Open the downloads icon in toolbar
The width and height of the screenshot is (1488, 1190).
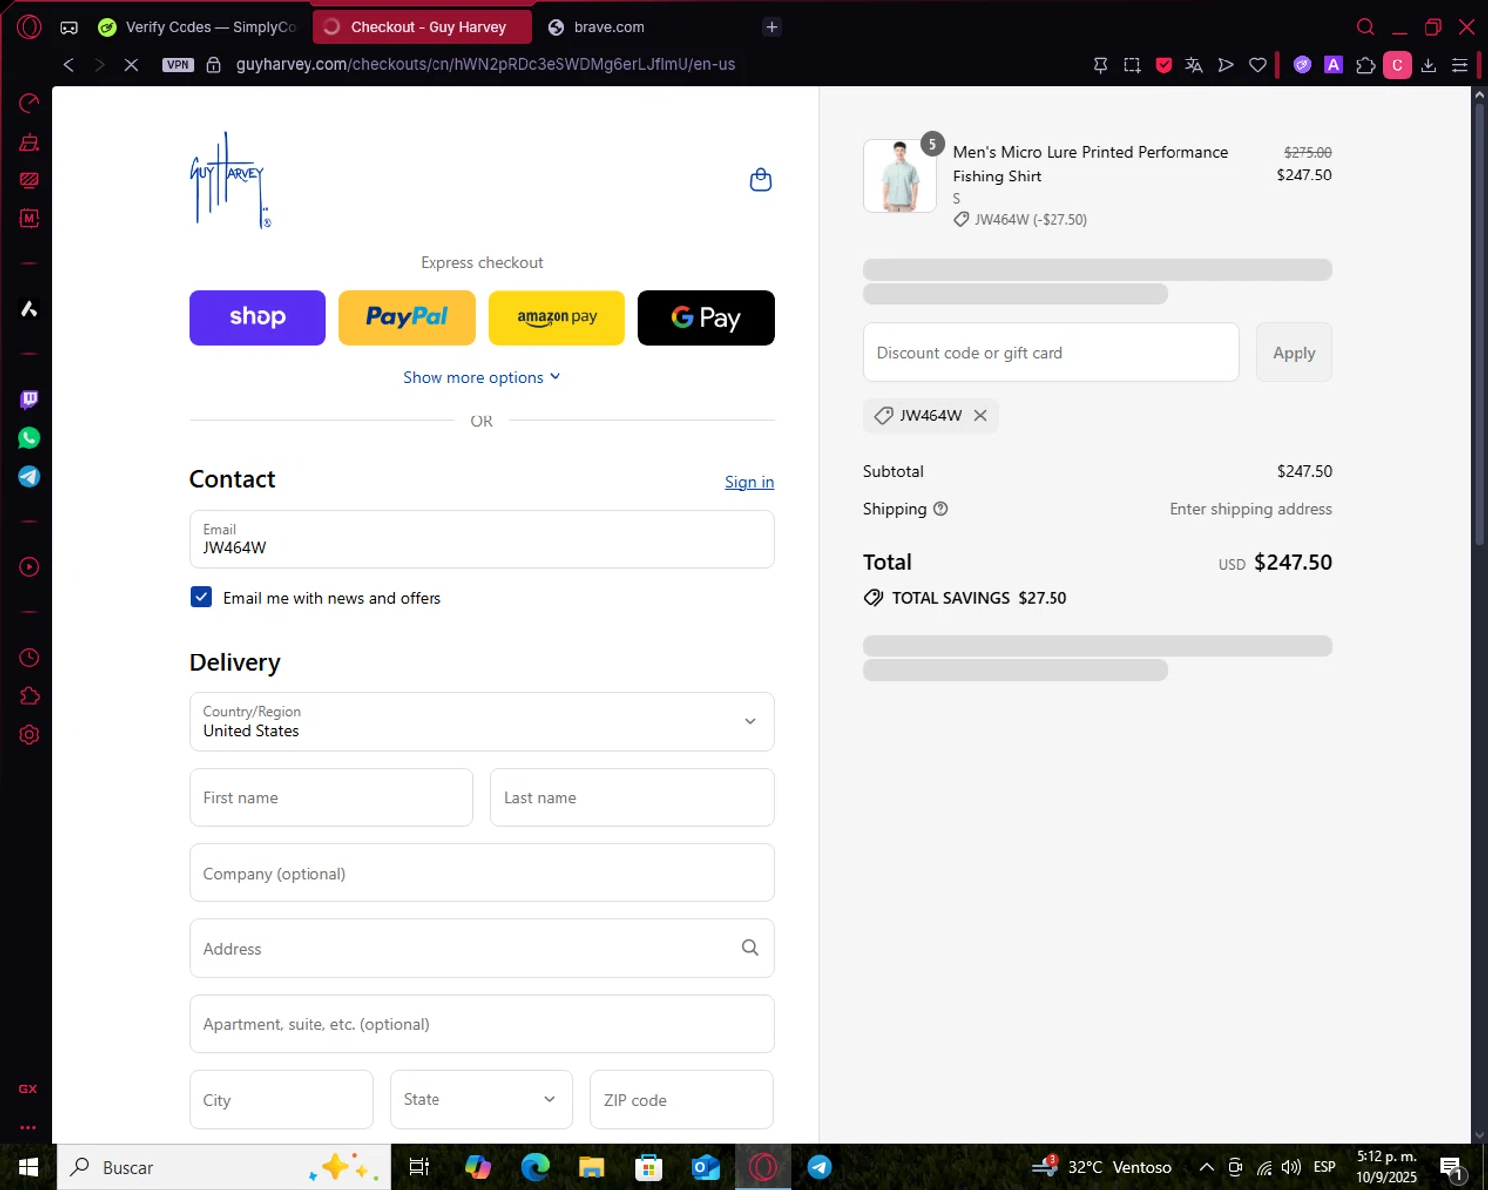[1428, 64]
